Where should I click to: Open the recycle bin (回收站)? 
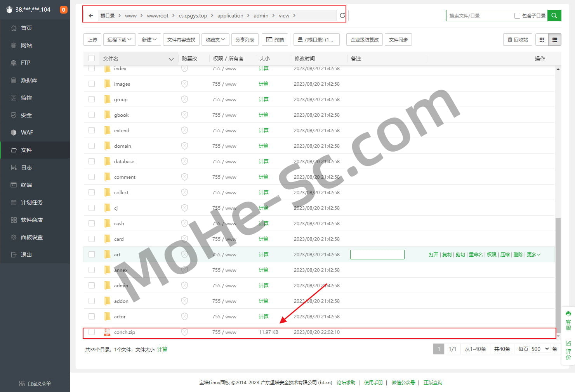518,40
